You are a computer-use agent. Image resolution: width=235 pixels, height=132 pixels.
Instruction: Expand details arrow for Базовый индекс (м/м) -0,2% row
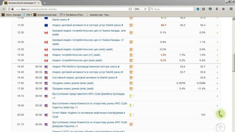click(x=217, y=49)
